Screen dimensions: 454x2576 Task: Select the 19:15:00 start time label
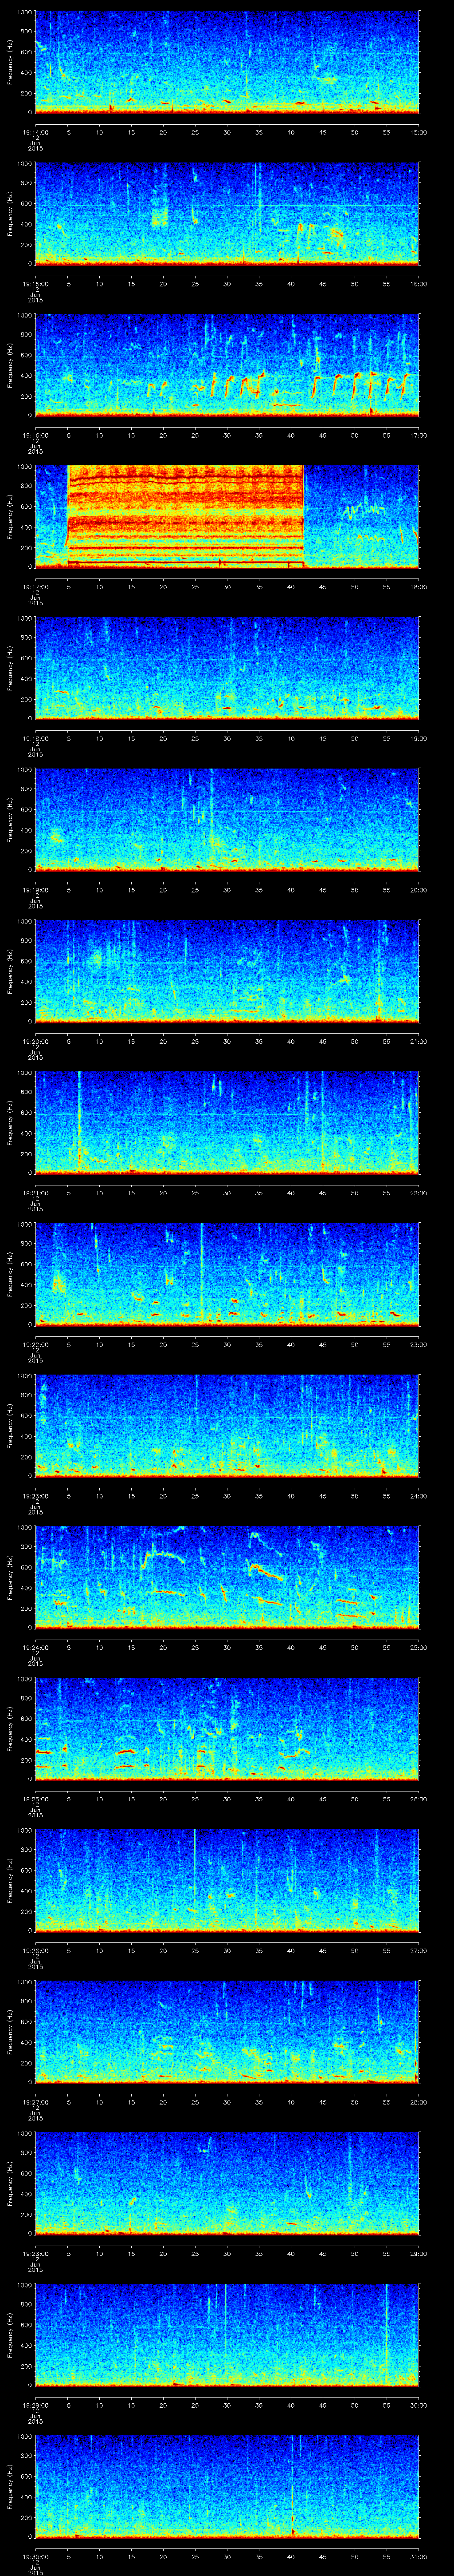36,284
